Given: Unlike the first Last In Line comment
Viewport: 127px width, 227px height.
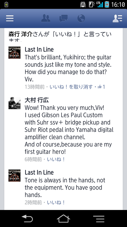Looking at the screenshot, I should (x=71, y=87).
